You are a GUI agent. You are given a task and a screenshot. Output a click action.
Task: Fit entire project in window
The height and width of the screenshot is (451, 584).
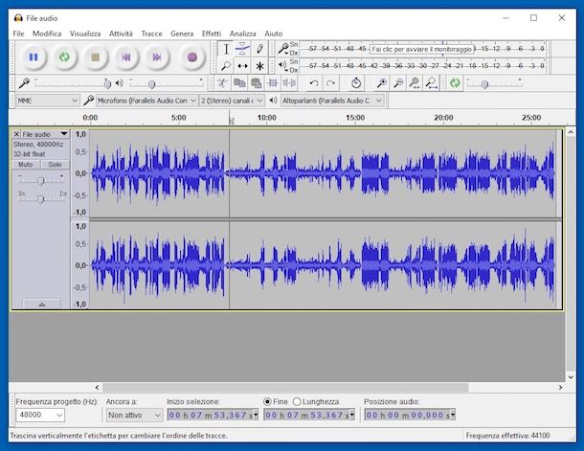(x=432, y=83)
